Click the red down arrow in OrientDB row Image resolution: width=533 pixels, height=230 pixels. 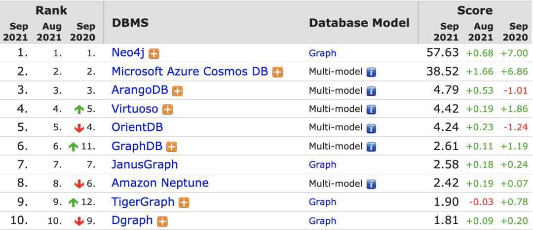click(x=79, y=128)
